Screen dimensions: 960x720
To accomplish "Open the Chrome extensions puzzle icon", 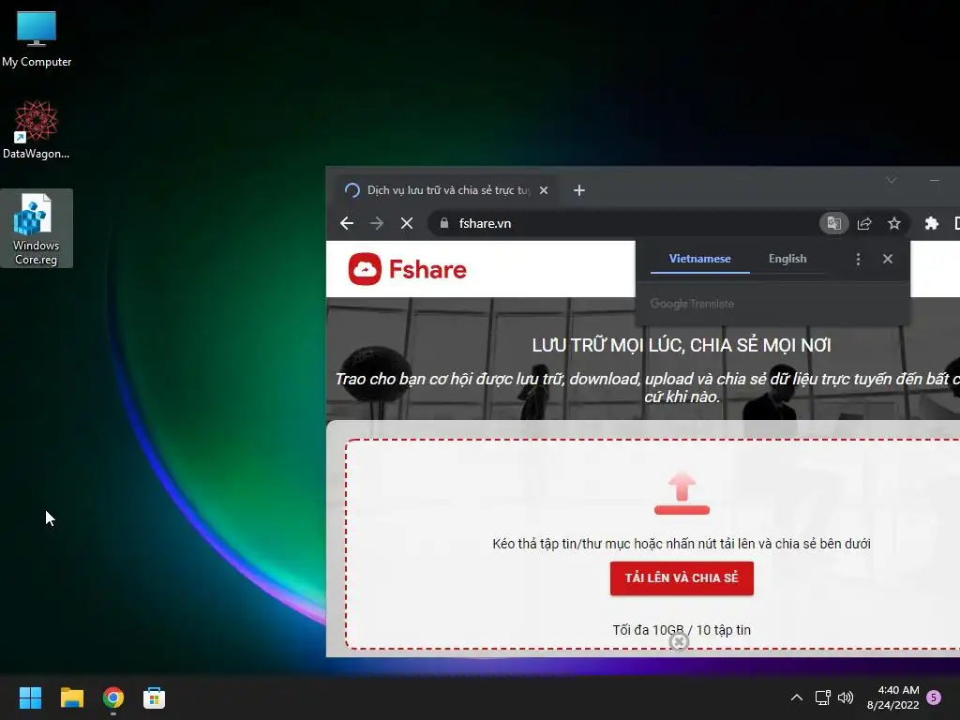I will [x=931, y=223].
